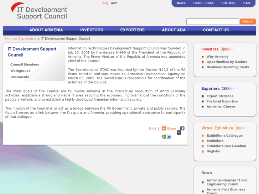
Task: Click the Share text link
Action: coord(171,129)
